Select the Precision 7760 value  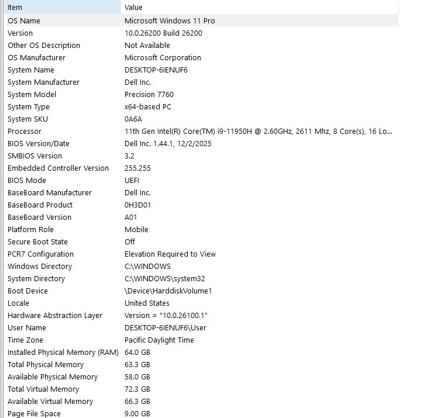click(149, 95)
